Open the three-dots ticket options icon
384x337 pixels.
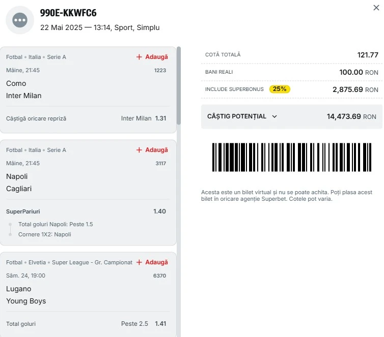(x=20, y=20)
